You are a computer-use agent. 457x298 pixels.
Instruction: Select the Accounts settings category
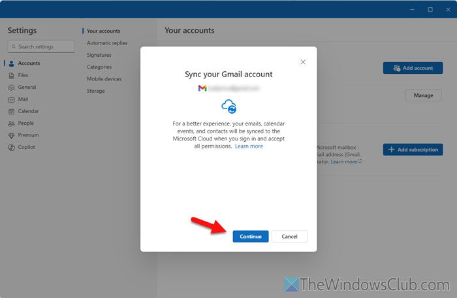[29, 63]
